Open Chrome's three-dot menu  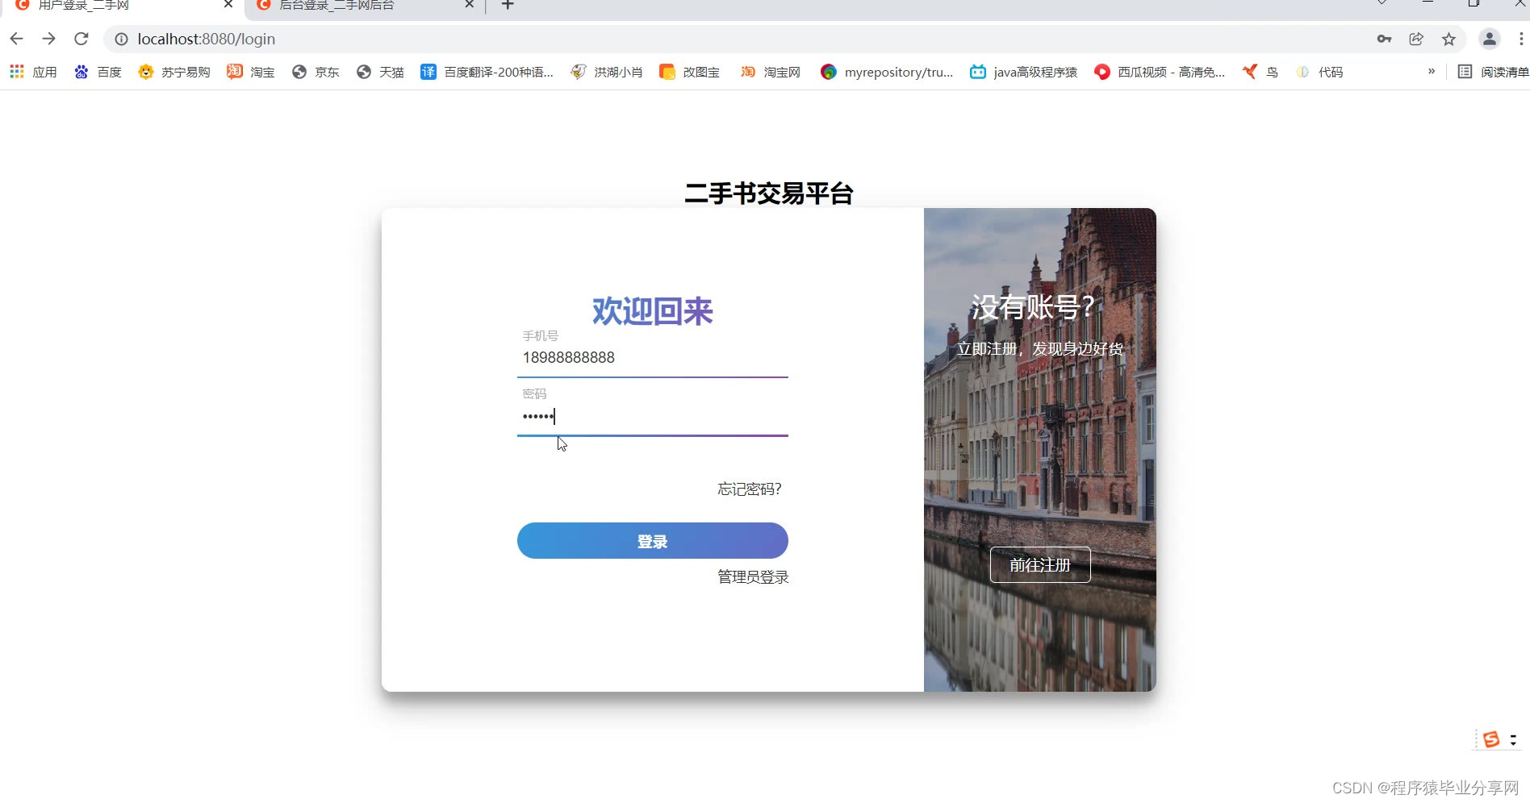point(1520,39)
